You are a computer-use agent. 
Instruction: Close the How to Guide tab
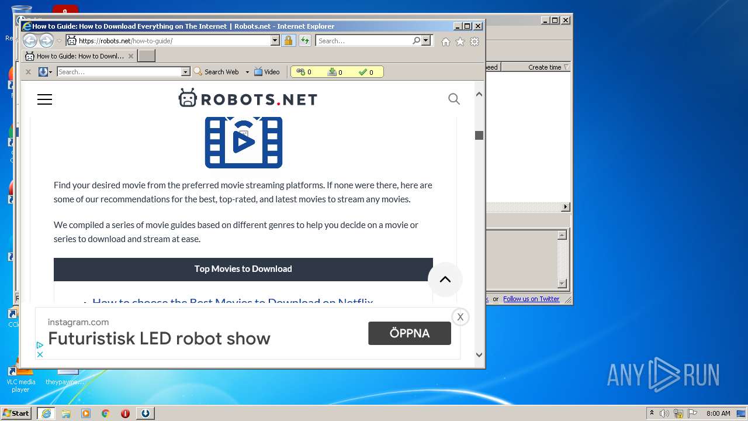click(x=131, y=56)
